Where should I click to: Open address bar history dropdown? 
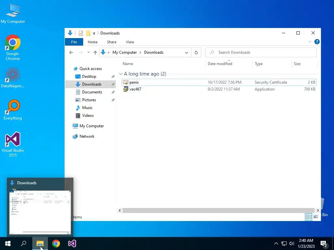187,52
